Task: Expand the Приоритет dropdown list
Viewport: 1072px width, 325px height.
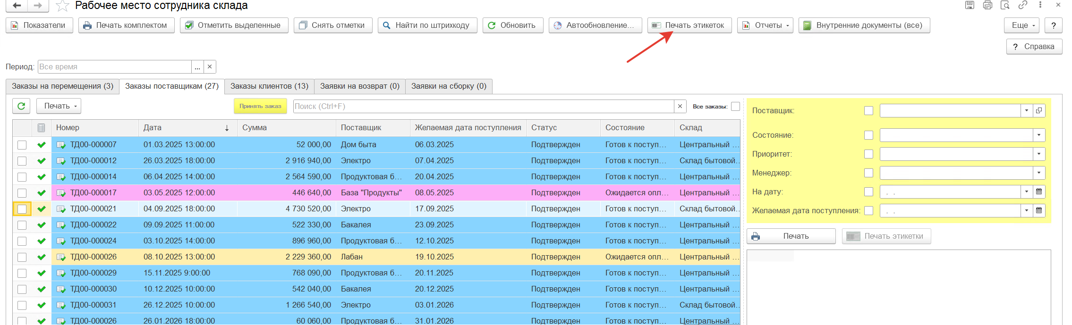Action: tap(1039, 154)
